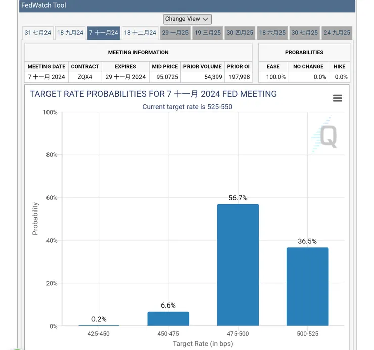Click the 7 十一月 2024 meeting date cell
Viewport: 374px width, 350px height.
(x=46, y=77)
